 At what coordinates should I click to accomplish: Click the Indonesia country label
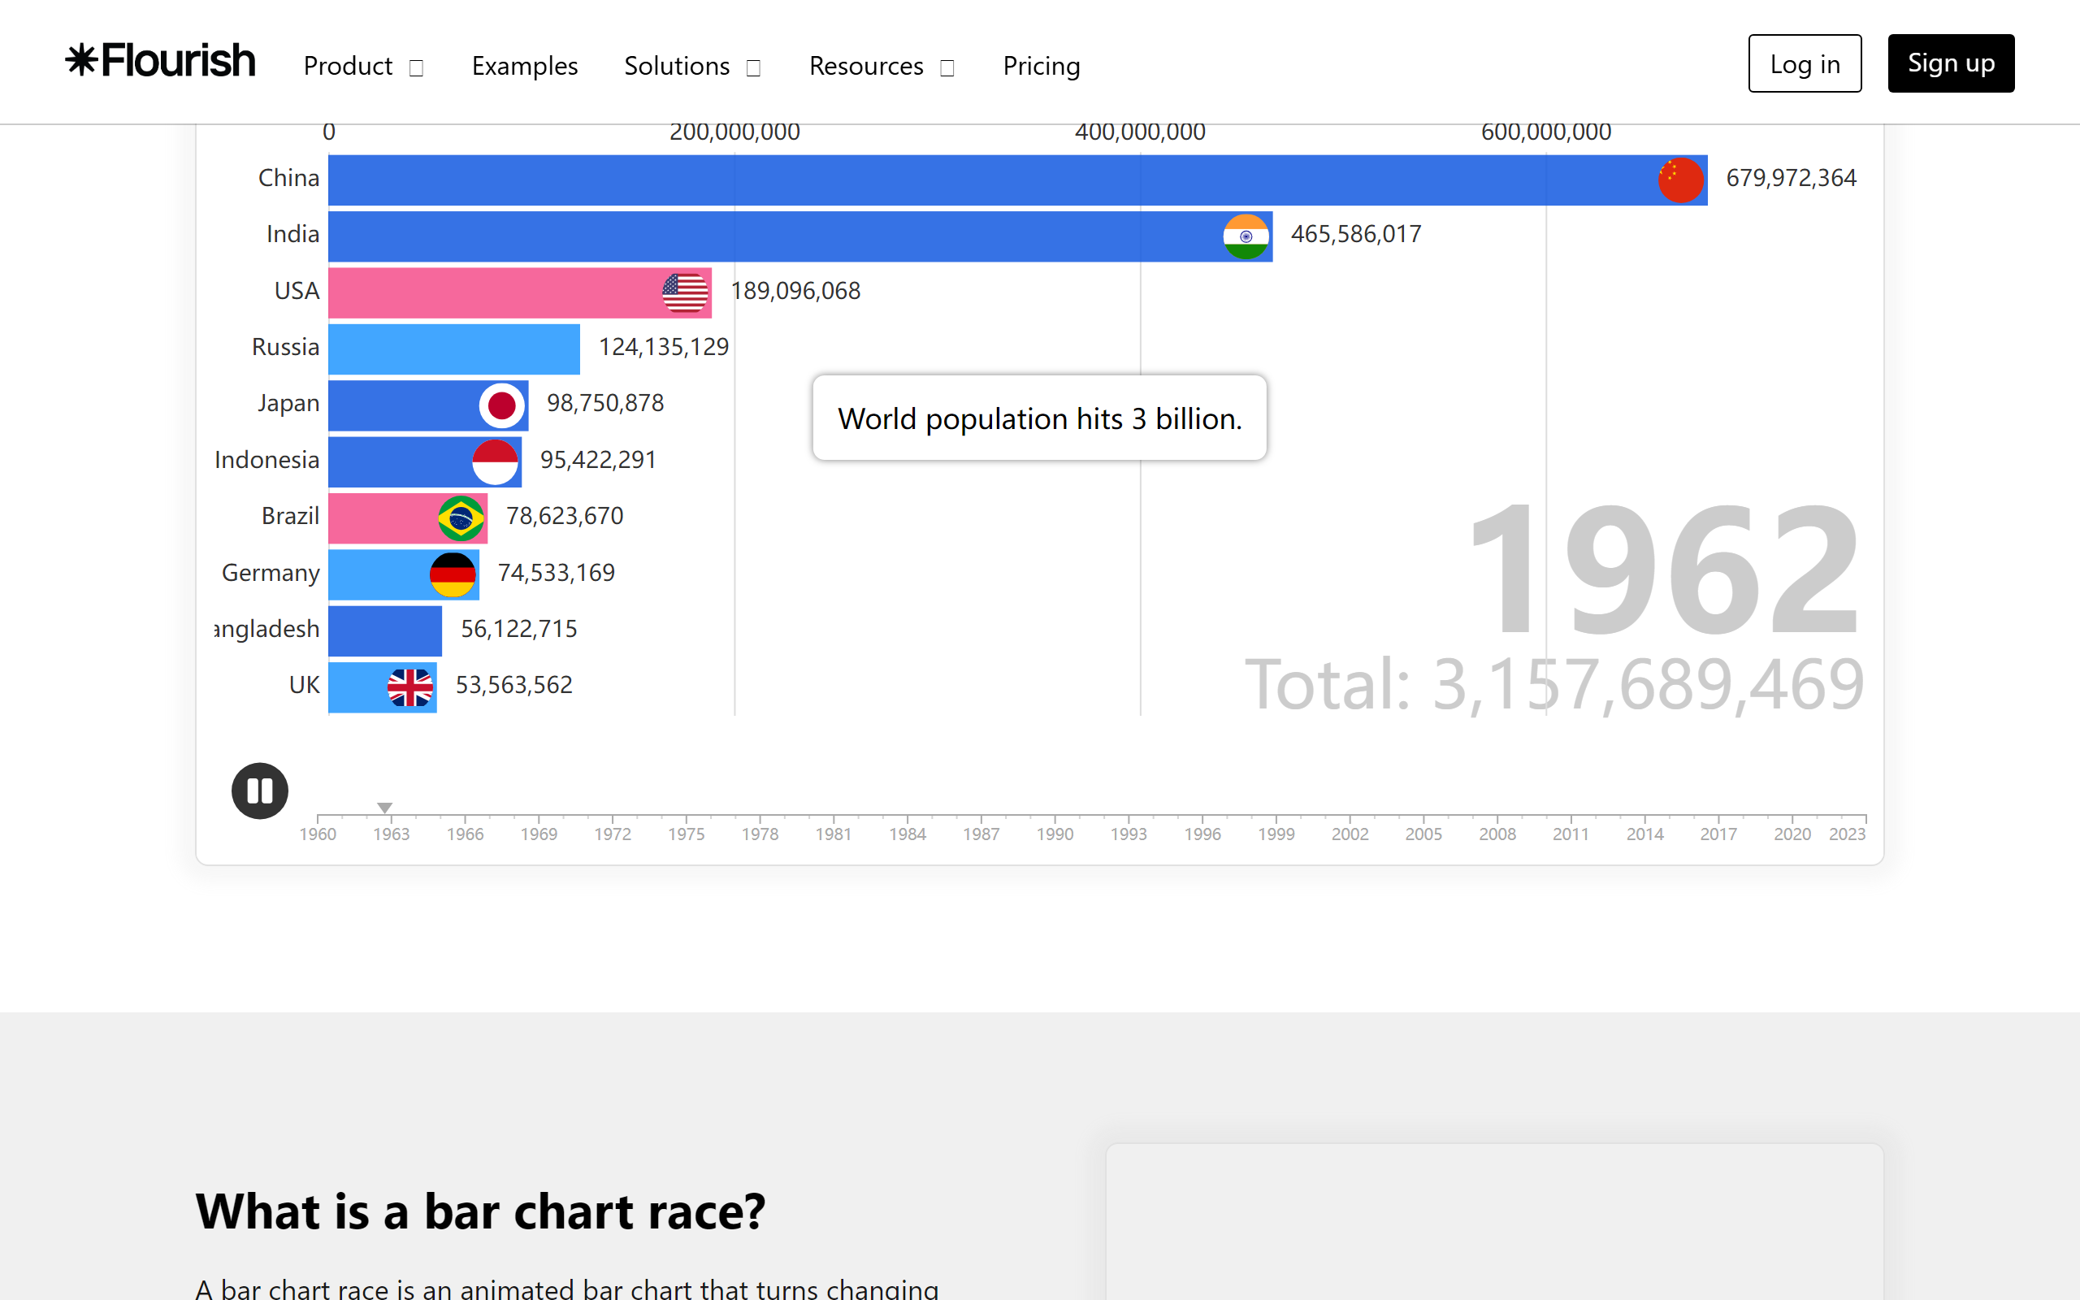[266, 460]
